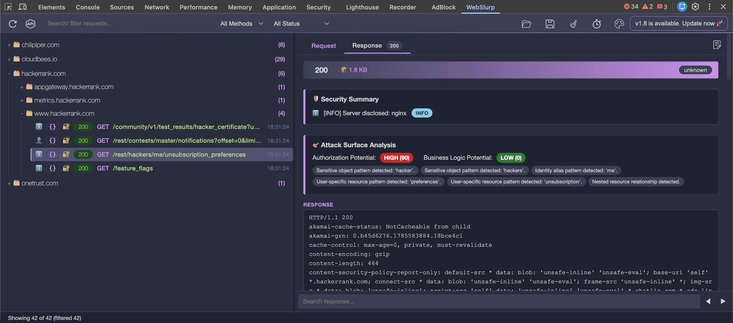
Task: Click the inspect element picker icon
Action: coord(8,7)
